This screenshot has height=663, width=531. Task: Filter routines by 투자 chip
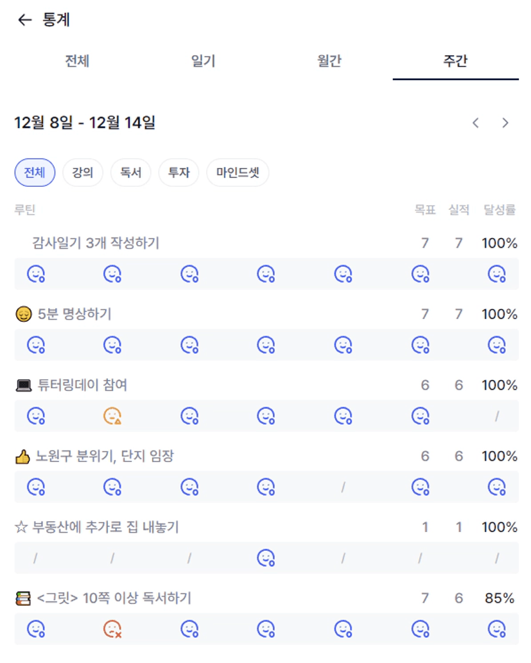(x=178, y=173)
